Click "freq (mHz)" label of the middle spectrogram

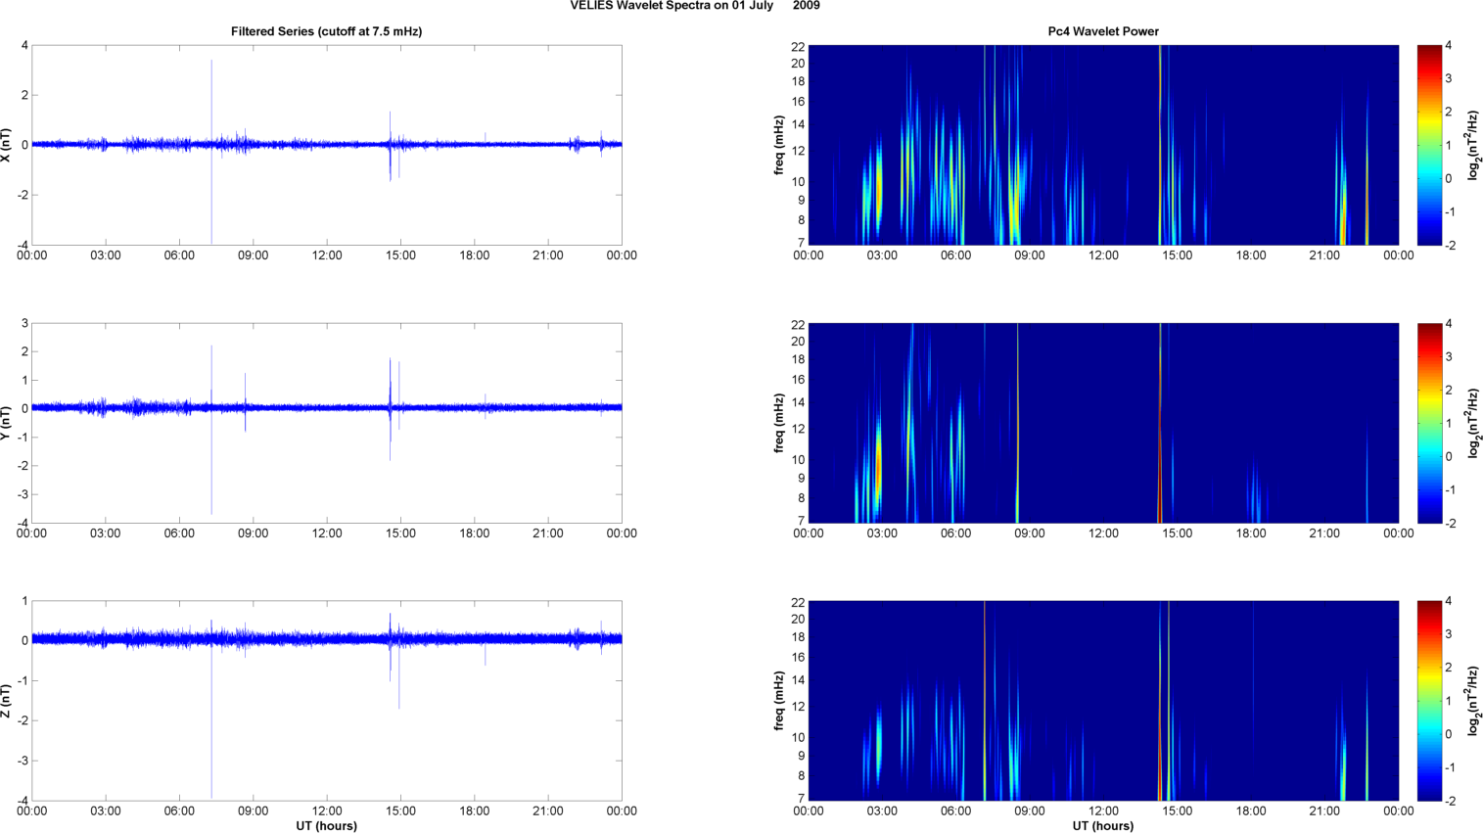click(779, 423)
